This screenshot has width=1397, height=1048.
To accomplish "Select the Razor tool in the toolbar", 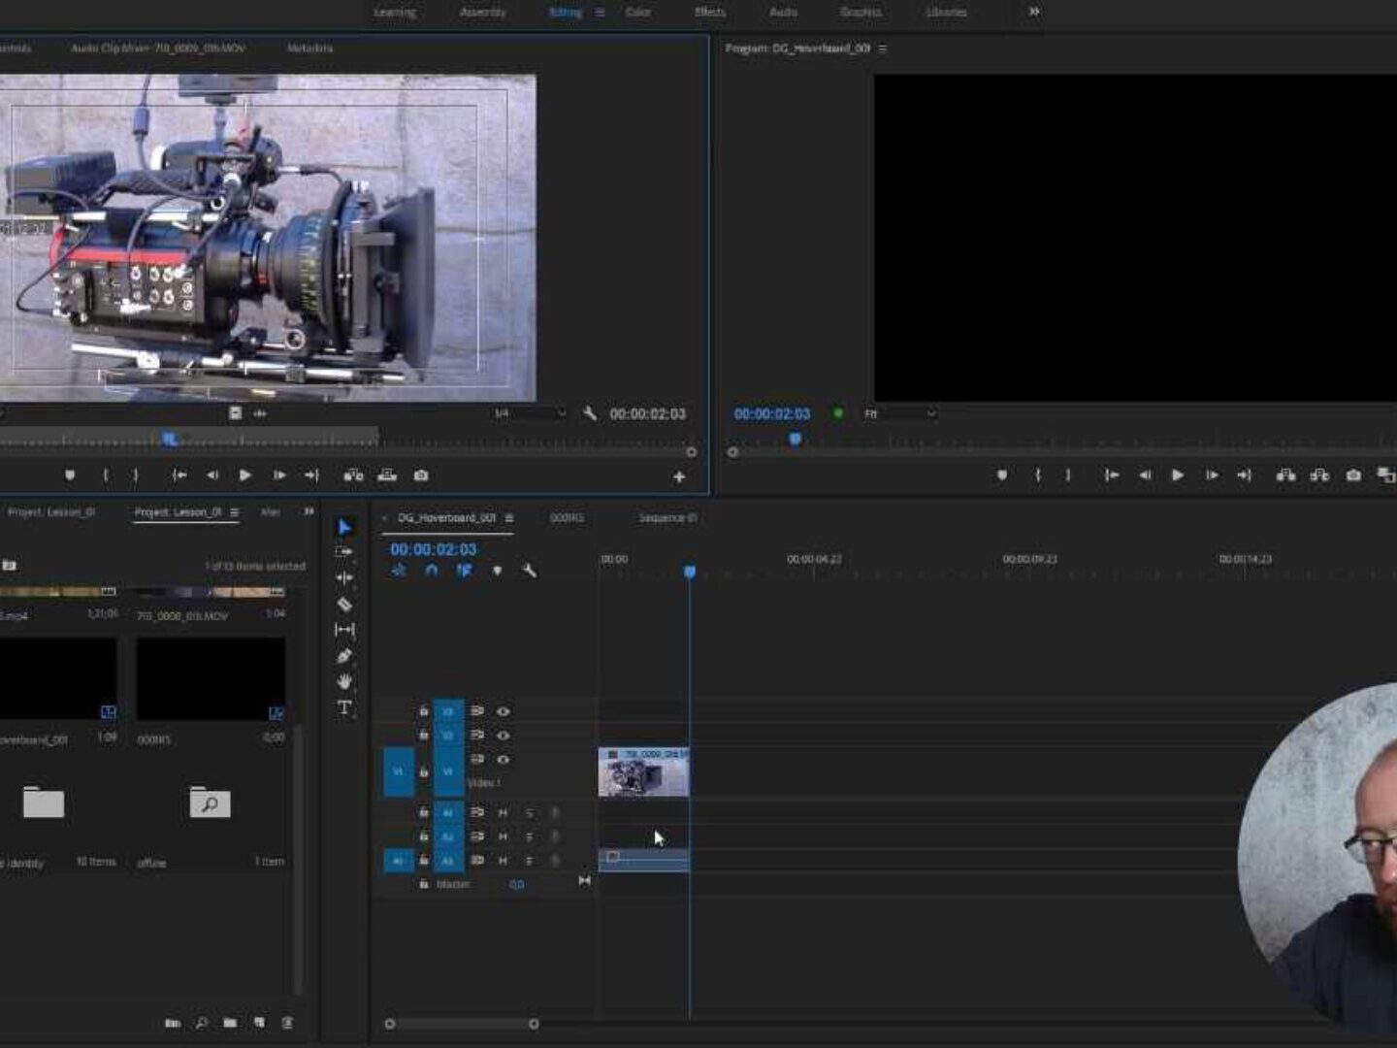I will point(344,605).
